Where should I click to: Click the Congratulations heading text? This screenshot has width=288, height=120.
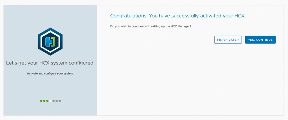click(x=178, y=16)
